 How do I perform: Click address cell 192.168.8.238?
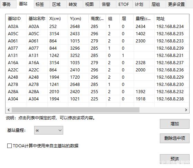pyautogui.click(x=170, y=99)
